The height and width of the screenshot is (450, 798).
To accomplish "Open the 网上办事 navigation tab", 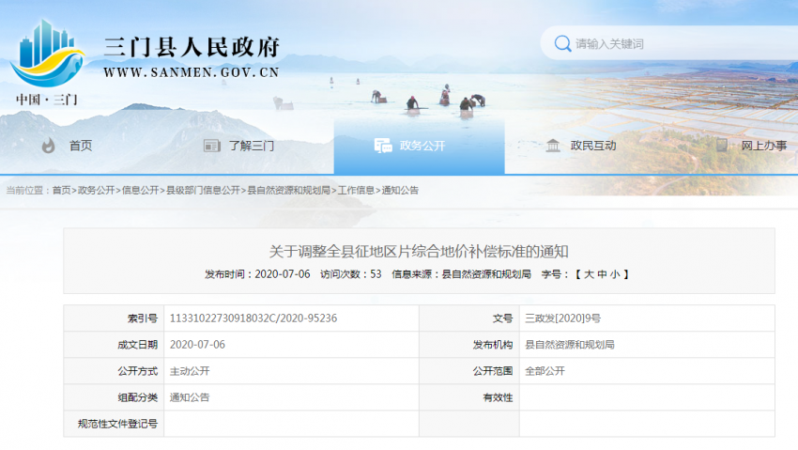I will tap(764, 146).
